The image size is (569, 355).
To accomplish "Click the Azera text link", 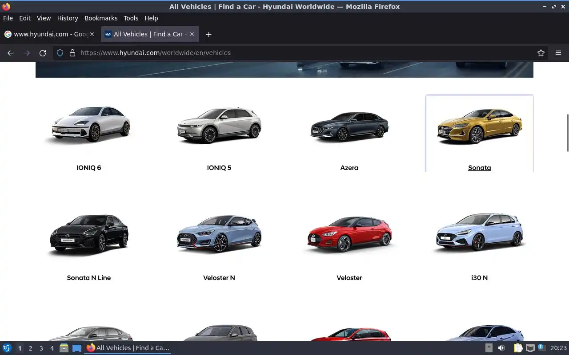I will [x=349, y=168].
